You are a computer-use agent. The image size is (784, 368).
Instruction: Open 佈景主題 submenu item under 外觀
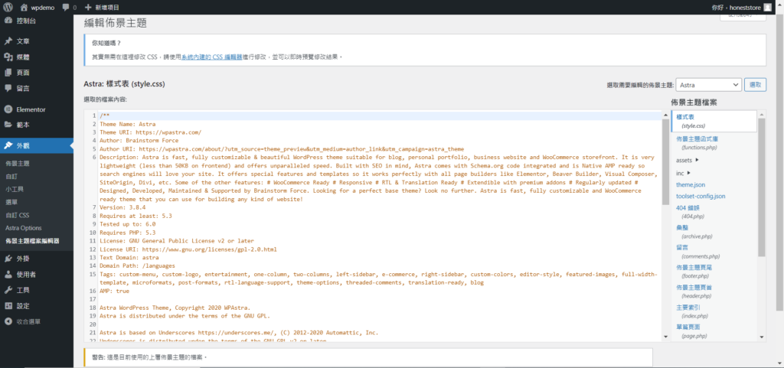[18, 164]
